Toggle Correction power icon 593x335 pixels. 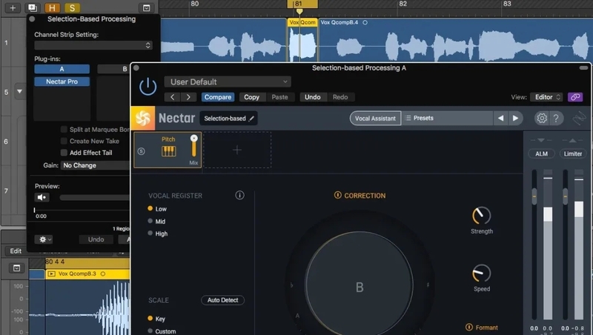[x=338, y=195]
